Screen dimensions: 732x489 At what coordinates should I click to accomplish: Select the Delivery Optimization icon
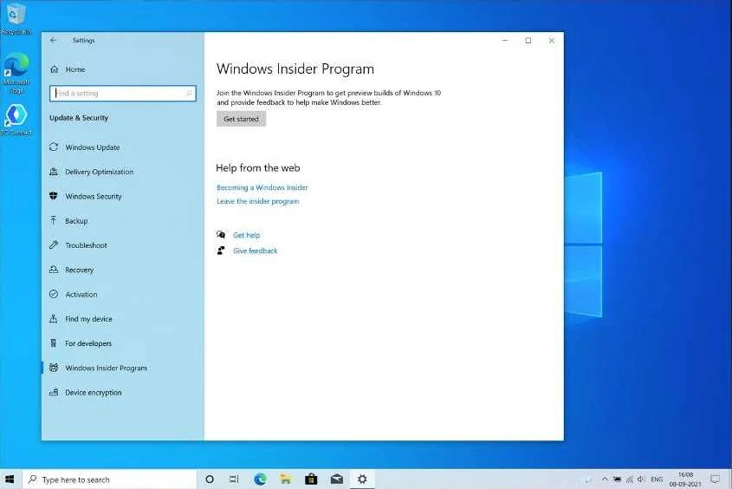[54, 172]
